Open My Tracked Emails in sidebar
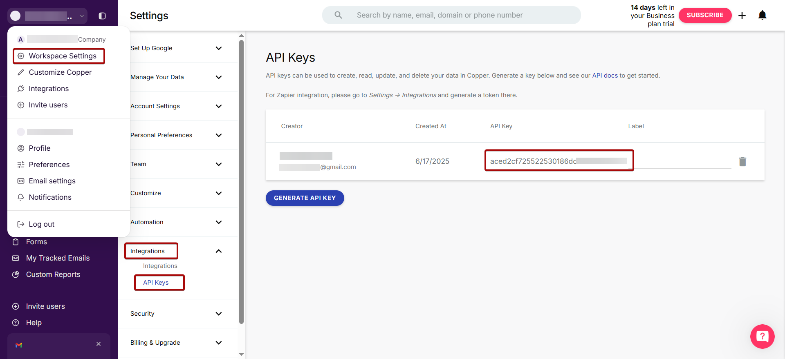Screen dimensions: 785x359 pyautogui.click(x=58, y=258)
